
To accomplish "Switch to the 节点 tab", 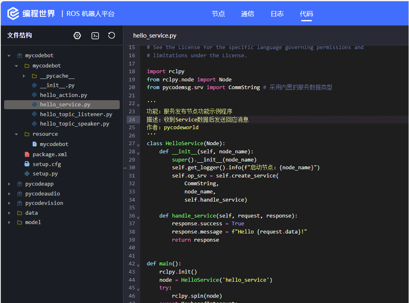I will pos(218,14).
